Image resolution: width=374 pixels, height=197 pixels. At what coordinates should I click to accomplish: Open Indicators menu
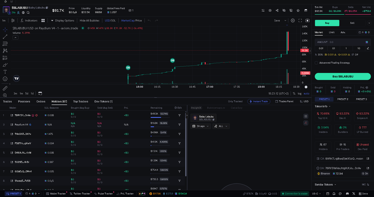tap(29, 21)
